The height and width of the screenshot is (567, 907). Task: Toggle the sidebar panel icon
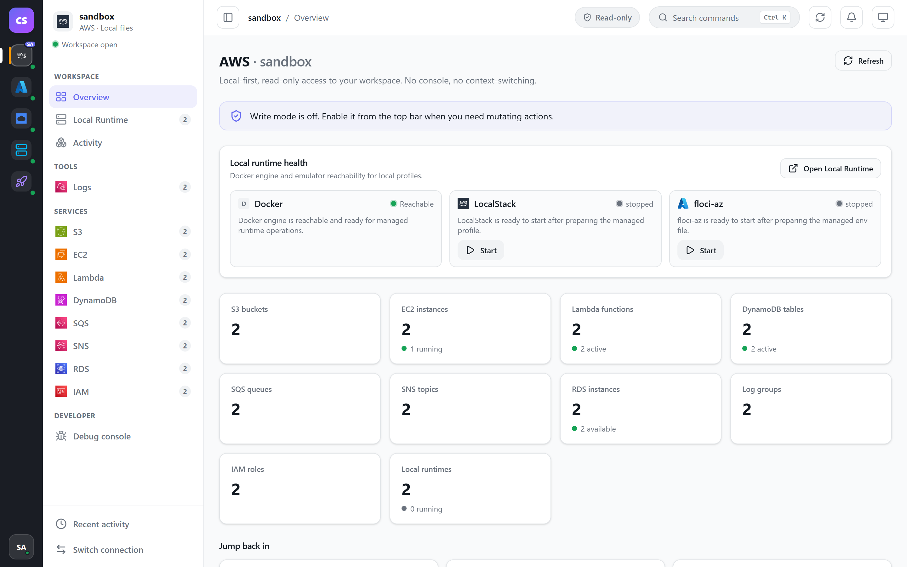point(228,18)
